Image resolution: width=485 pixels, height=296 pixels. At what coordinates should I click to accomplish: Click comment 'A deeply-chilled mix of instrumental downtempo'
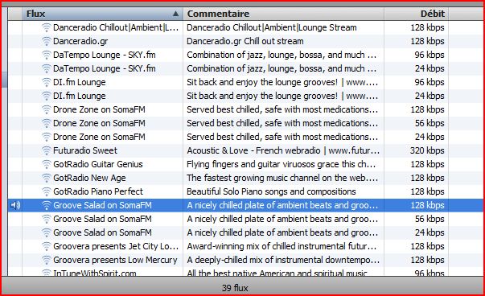[x=283, y=260]
